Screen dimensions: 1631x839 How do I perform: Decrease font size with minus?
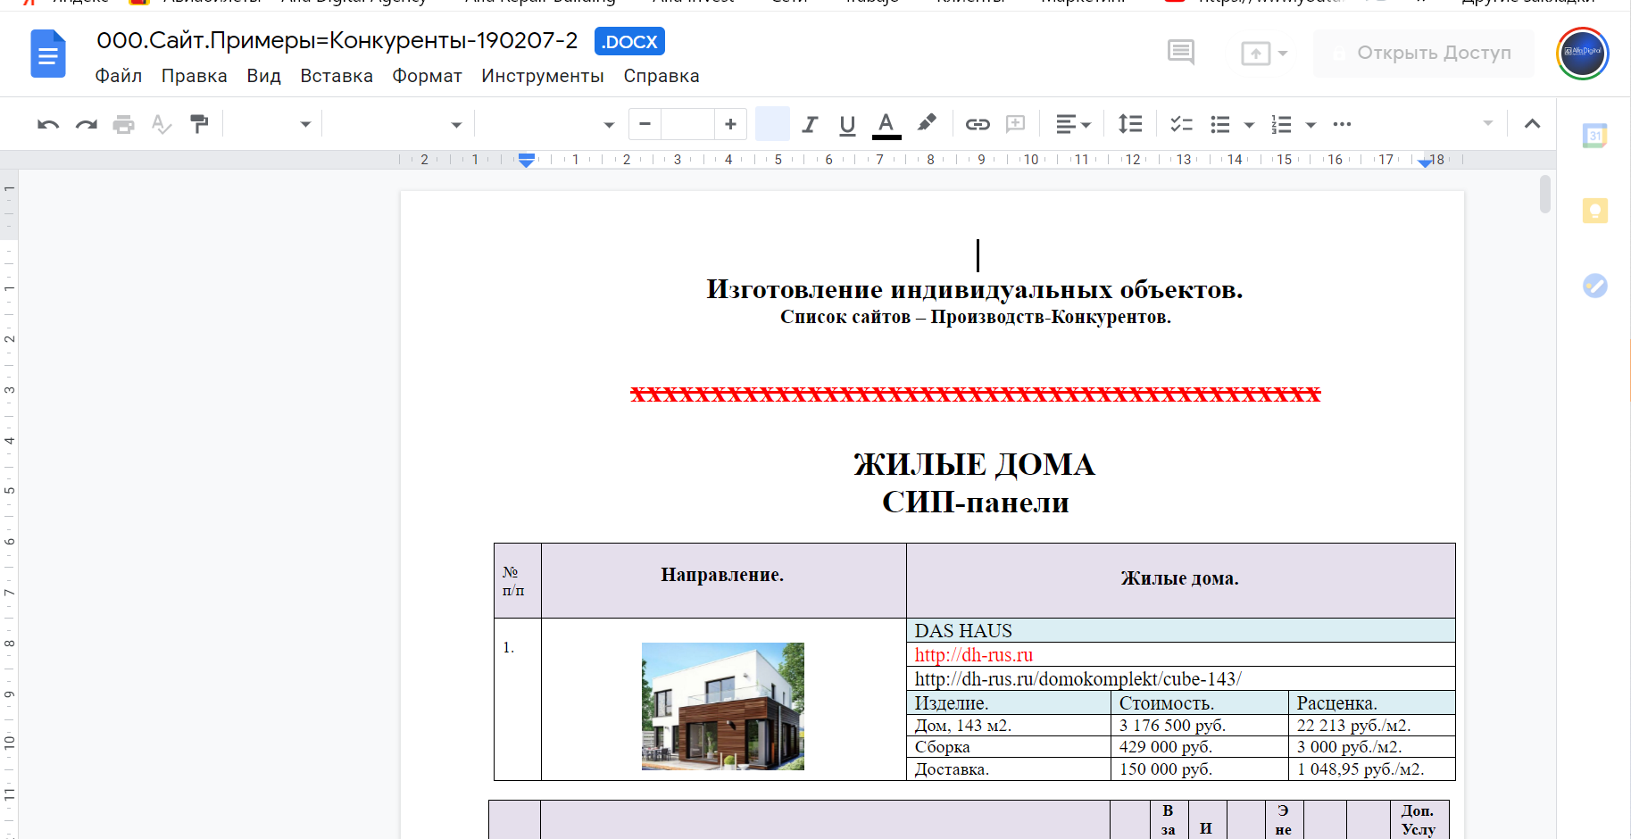[x=645, y=124]
